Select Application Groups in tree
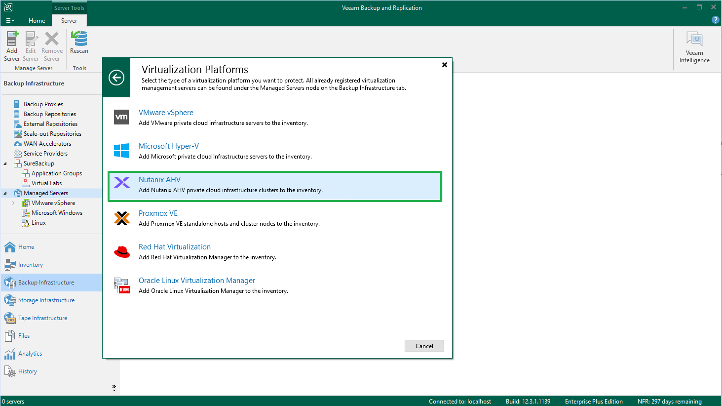 pos(57,173)
